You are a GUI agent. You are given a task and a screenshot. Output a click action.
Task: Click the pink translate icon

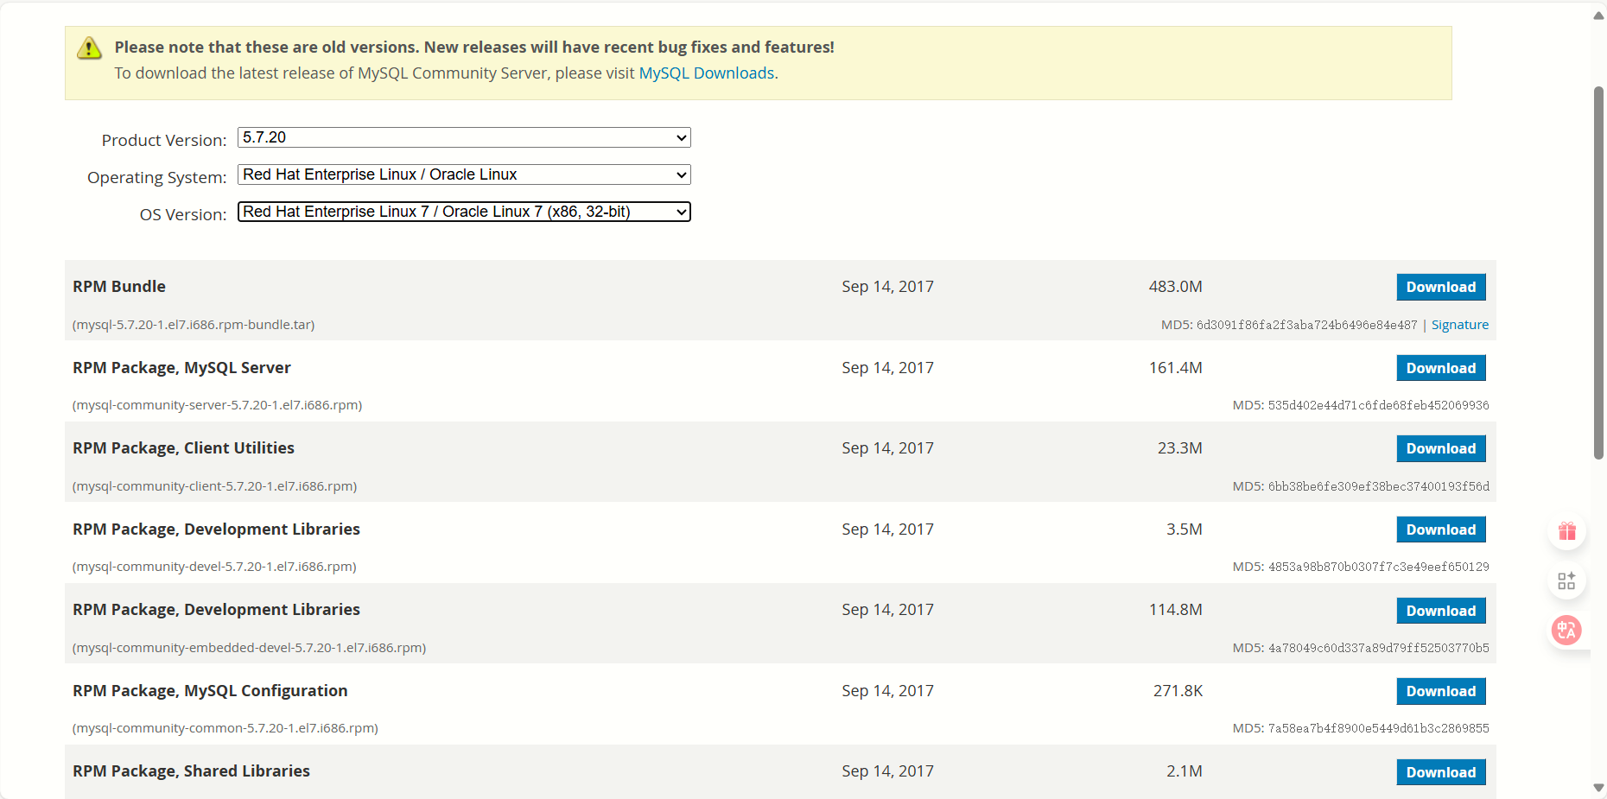point(1566,631)
